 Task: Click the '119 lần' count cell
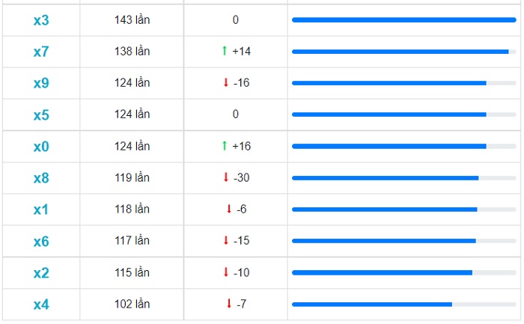pyautogui.click(x=132, y=177)
